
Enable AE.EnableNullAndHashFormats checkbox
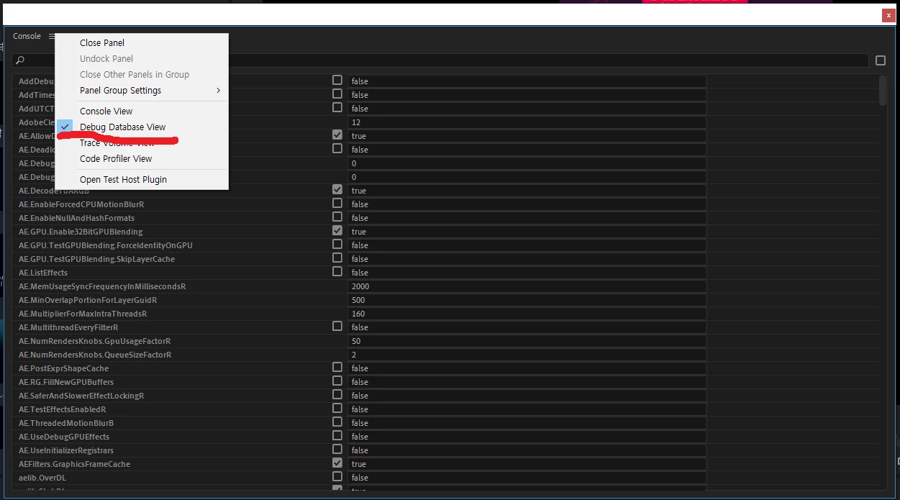tap(337, 217)
